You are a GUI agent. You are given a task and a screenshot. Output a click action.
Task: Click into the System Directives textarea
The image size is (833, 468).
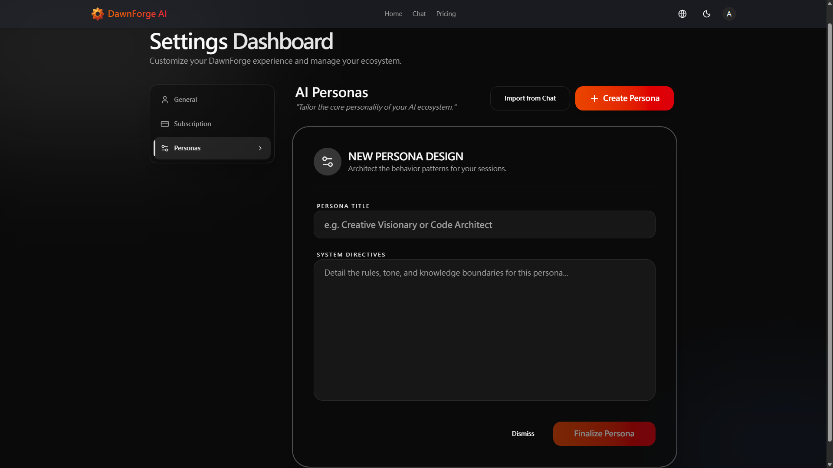point(484,329)
